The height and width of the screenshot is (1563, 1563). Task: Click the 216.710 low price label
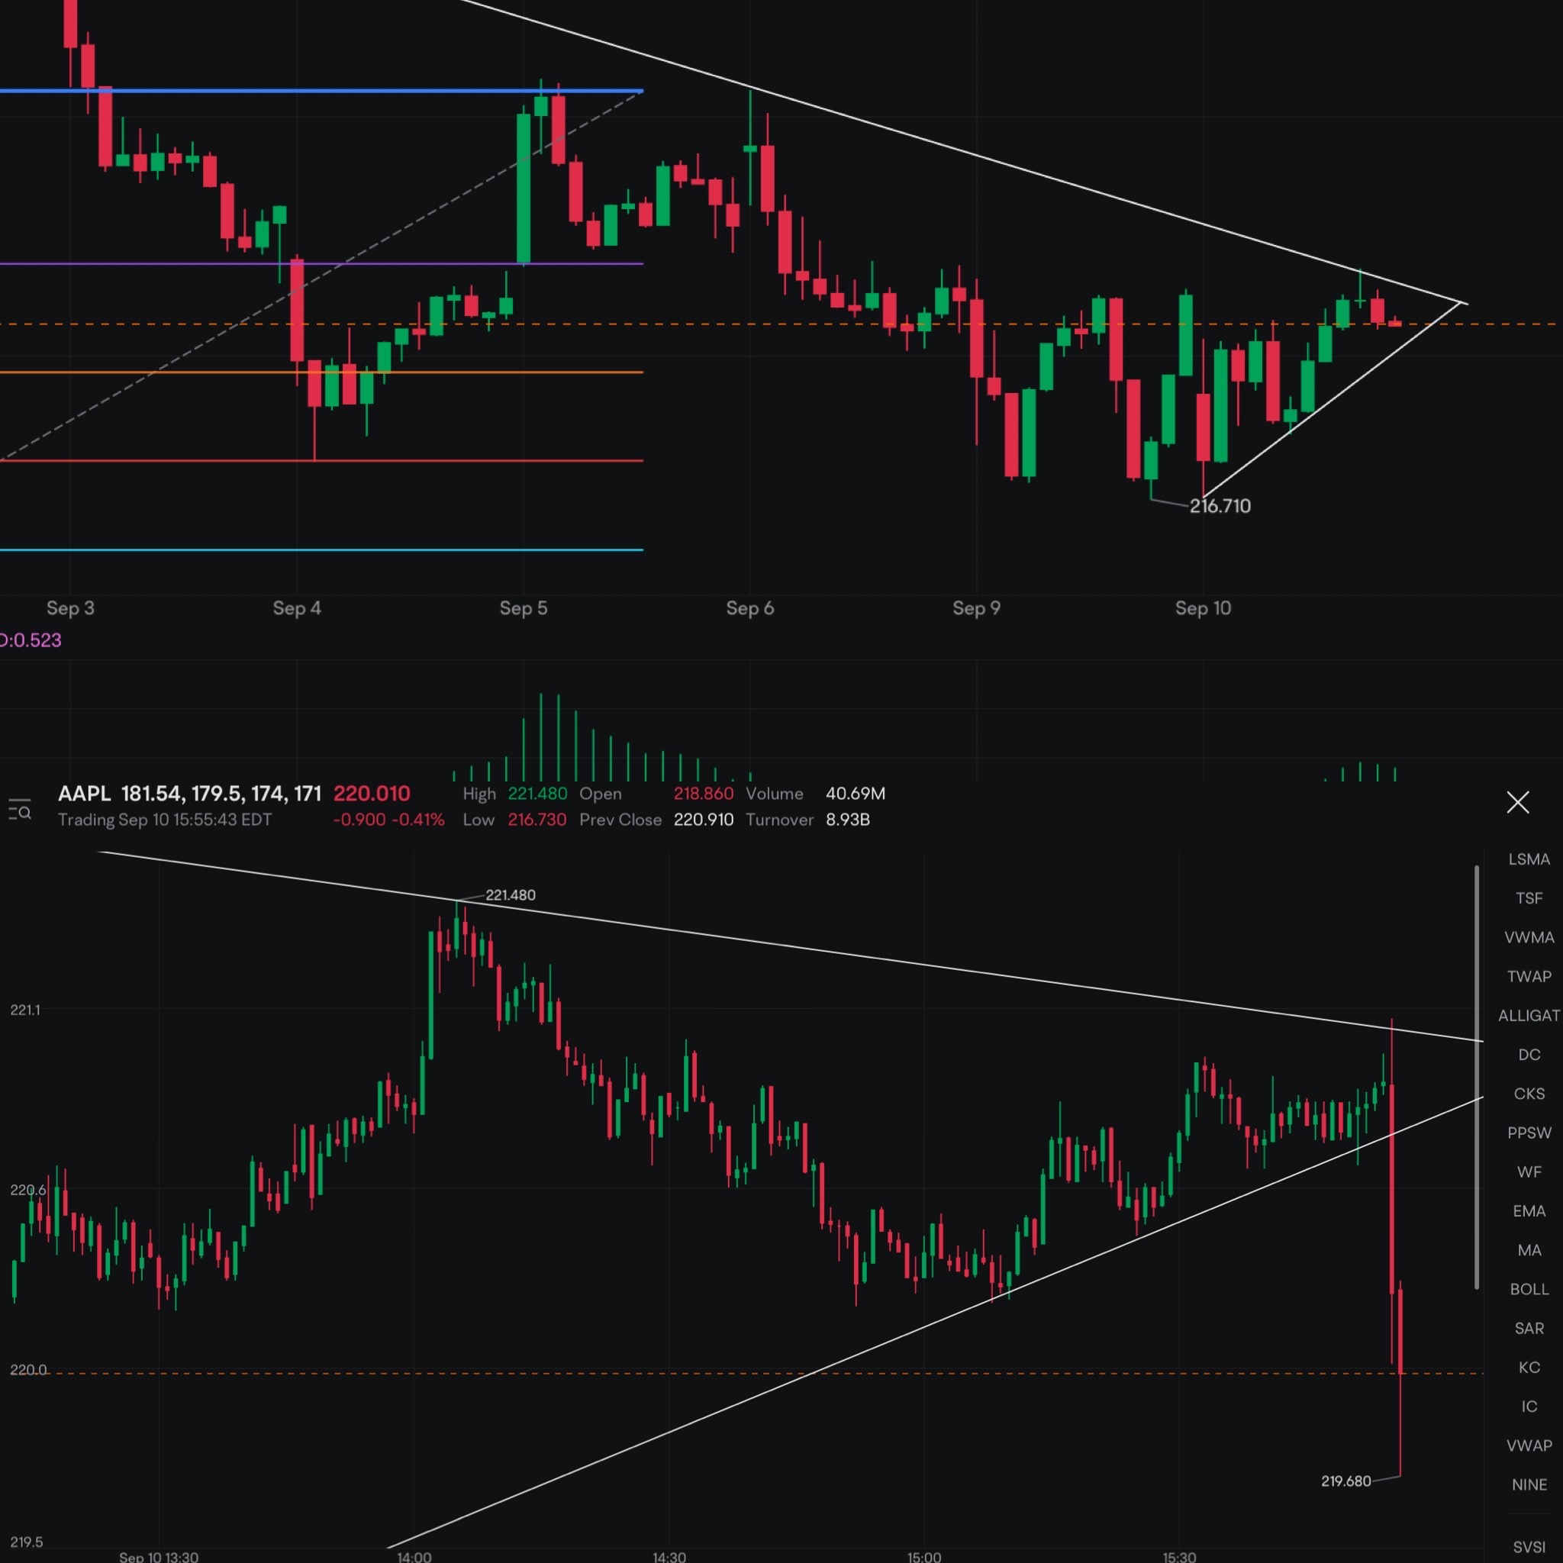pyautogui.click(x=1220, y=507)
